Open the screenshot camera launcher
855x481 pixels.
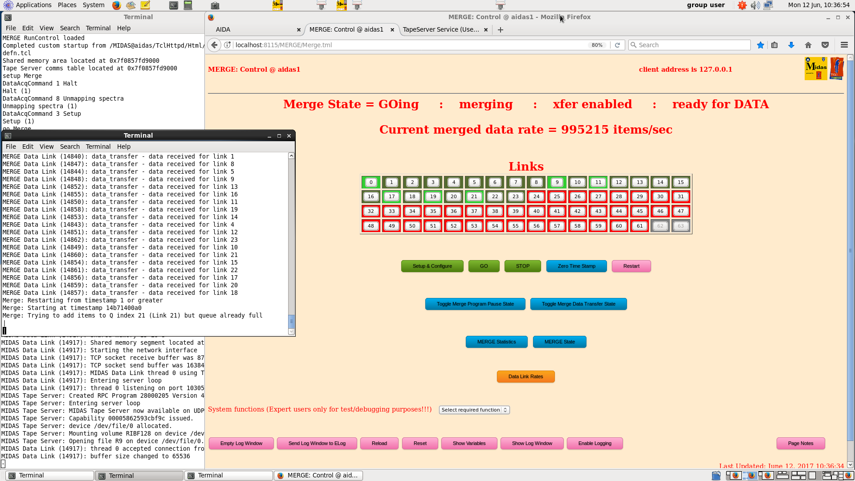215,5
